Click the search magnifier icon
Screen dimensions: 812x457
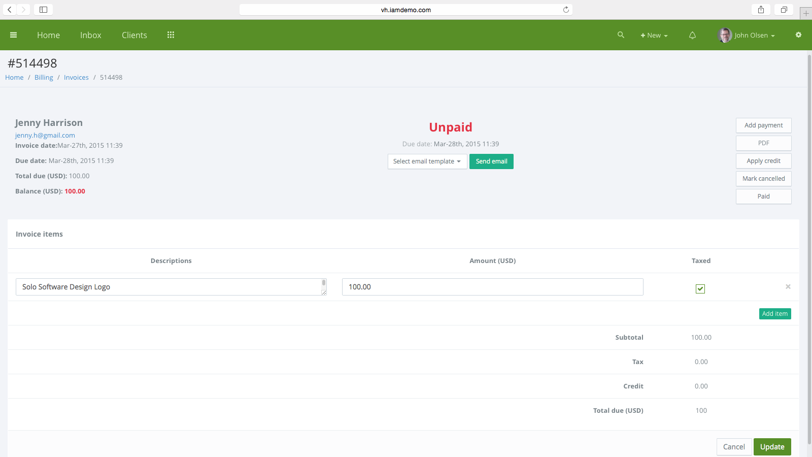tap(621, 35)
